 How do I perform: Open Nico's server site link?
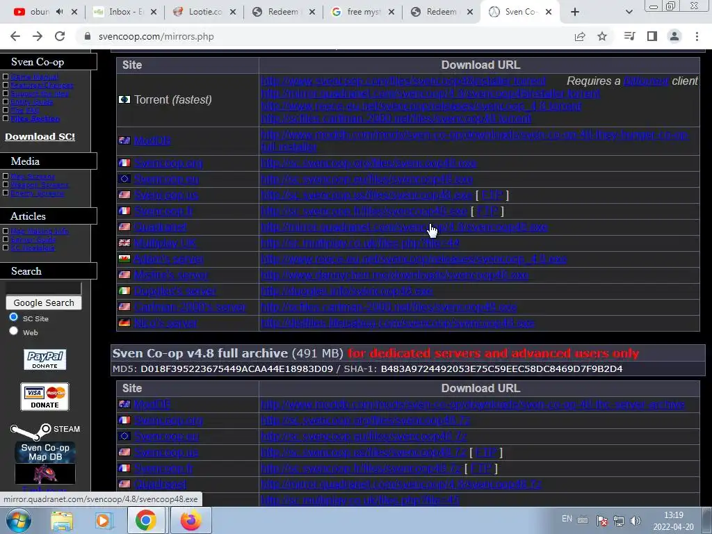point(165,323)
